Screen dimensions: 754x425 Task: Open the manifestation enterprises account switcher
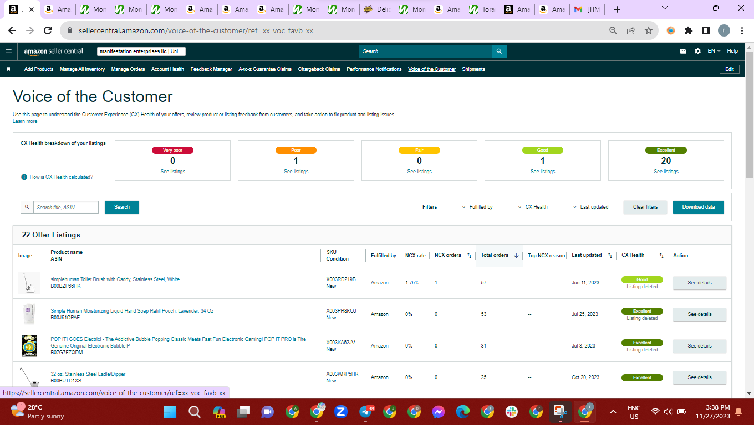[141, 51]
